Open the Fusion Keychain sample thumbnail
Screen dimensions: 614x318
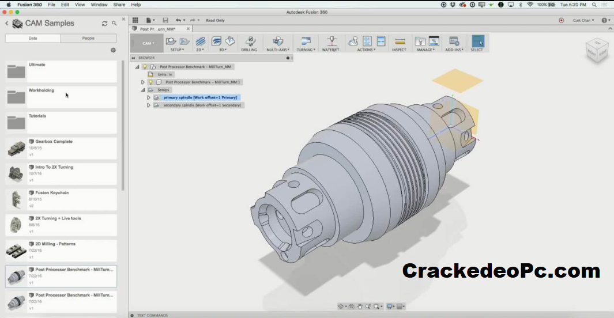point(16,200)
